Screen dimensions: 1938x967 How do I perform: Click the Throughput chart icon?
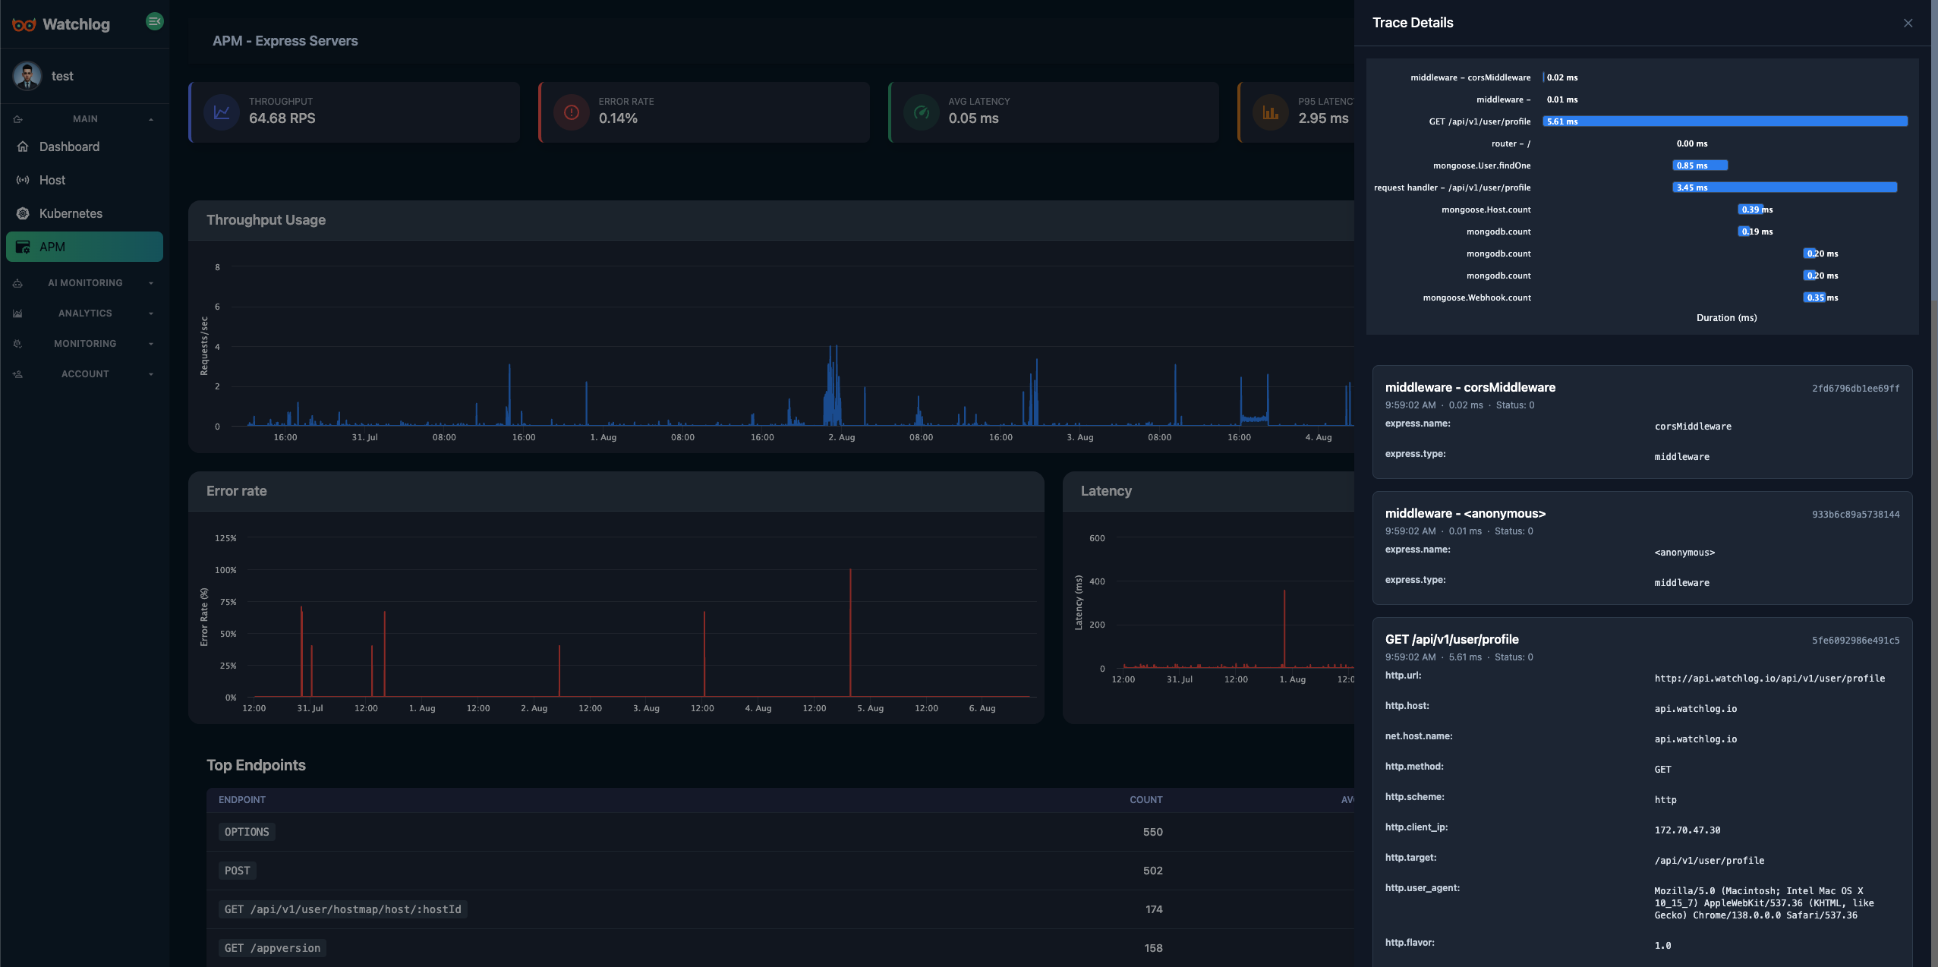point(222,112)
